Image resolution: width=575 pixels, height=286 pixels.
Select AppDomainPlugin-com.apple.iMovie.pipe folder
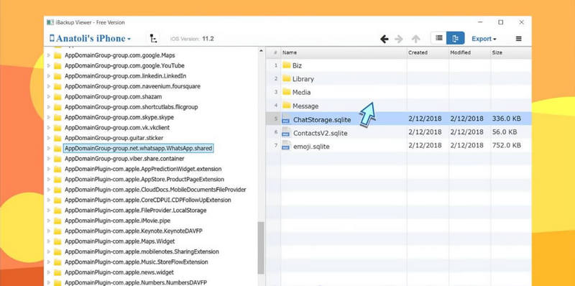pos(117,221)
